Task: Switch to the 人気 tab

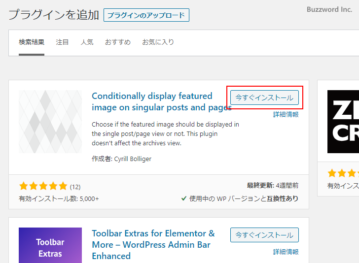Action: coord(87,42)
